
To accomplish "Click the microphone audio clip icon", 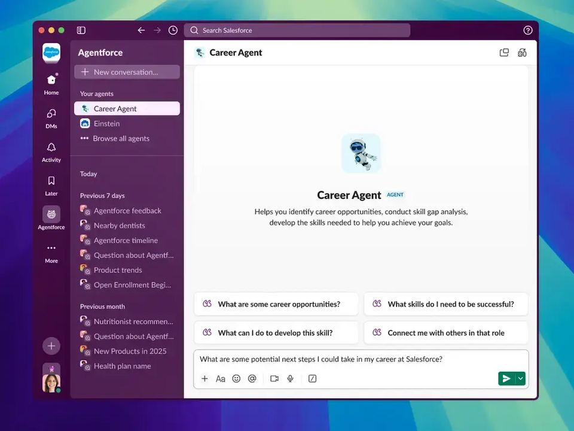I will 291,378.
